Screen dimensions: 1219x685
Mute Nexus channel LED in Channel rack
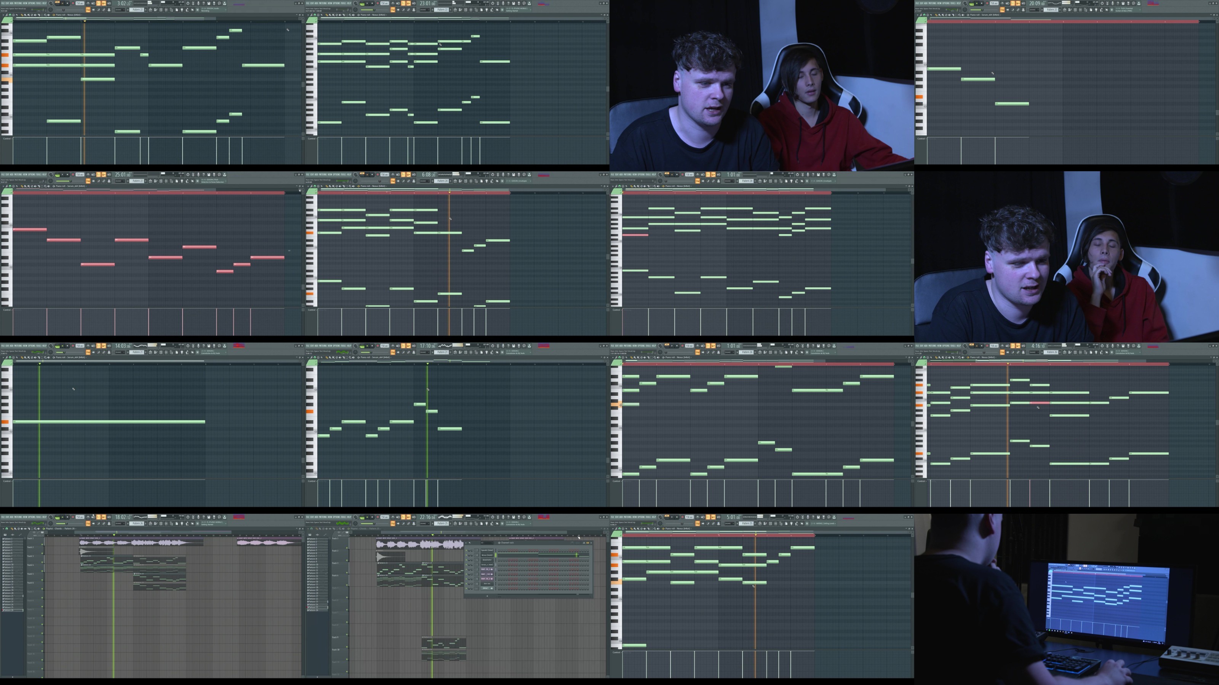466,556
